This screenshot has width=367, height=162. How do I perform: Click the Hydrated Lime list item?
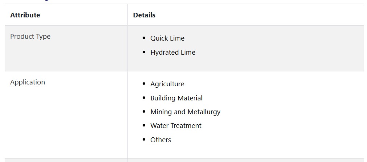(173, 52)
